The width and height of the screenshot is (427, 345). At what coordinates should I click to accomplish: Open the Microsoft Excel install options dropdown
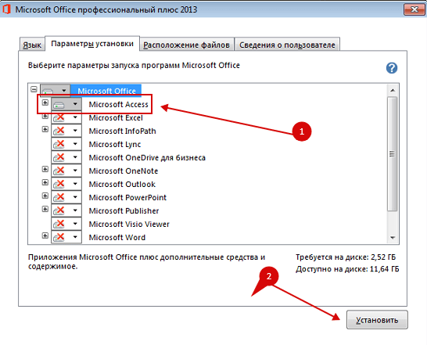(x=75, y=117)
